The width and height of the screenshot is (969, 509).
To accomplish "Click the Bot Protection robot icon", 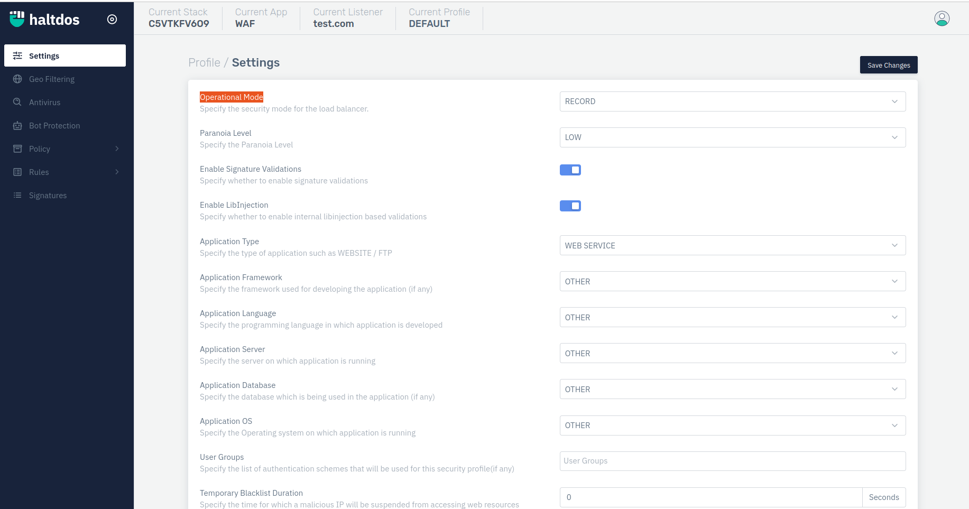I will click(17, 125).
